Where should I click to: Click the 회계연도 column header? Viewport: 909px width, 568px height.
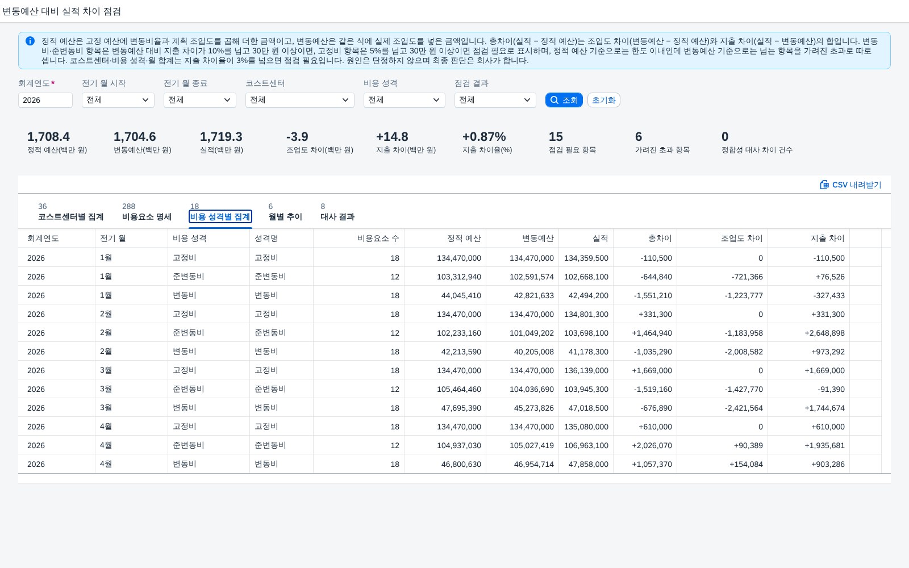pos(57,239)
